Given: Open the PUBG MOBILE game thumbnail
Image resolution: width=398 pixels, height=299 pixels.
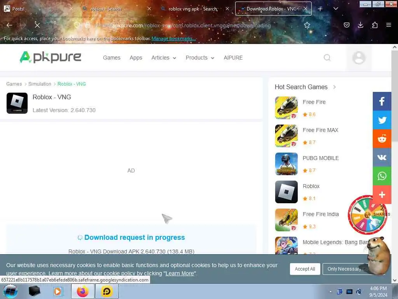Looking at the screenshot, I should point(286,164).
